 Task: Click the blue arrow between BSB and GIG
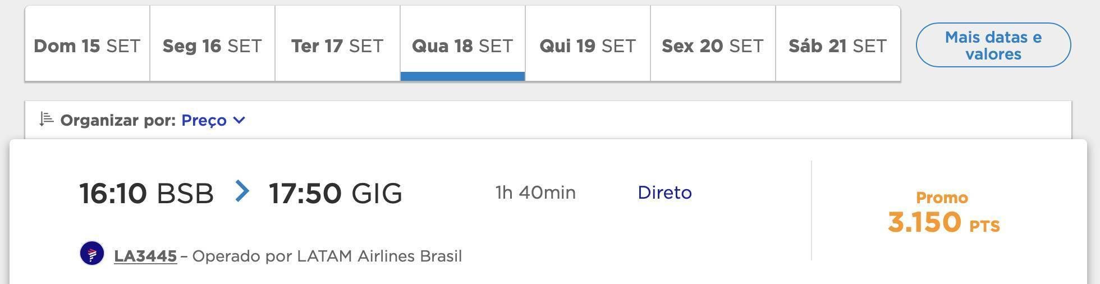[242, 191]
